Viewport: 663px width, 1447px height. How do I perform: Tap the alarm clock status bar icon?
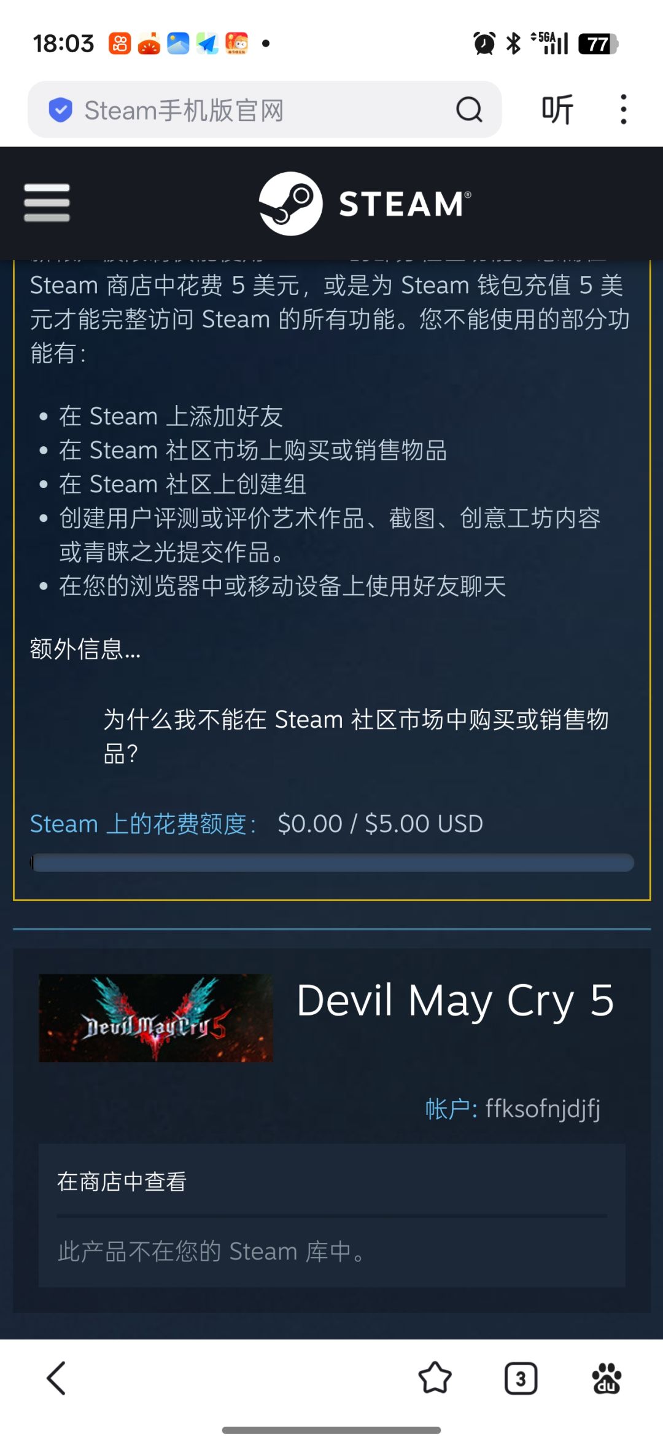484,44
